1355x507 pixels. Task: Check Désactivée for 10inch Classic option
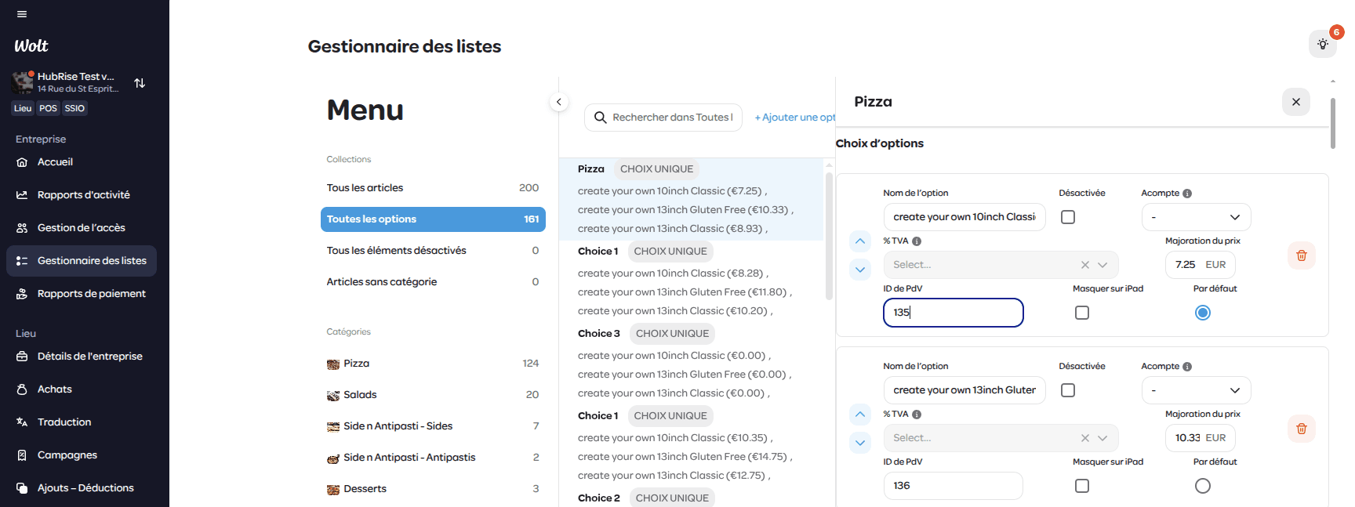1068,217
